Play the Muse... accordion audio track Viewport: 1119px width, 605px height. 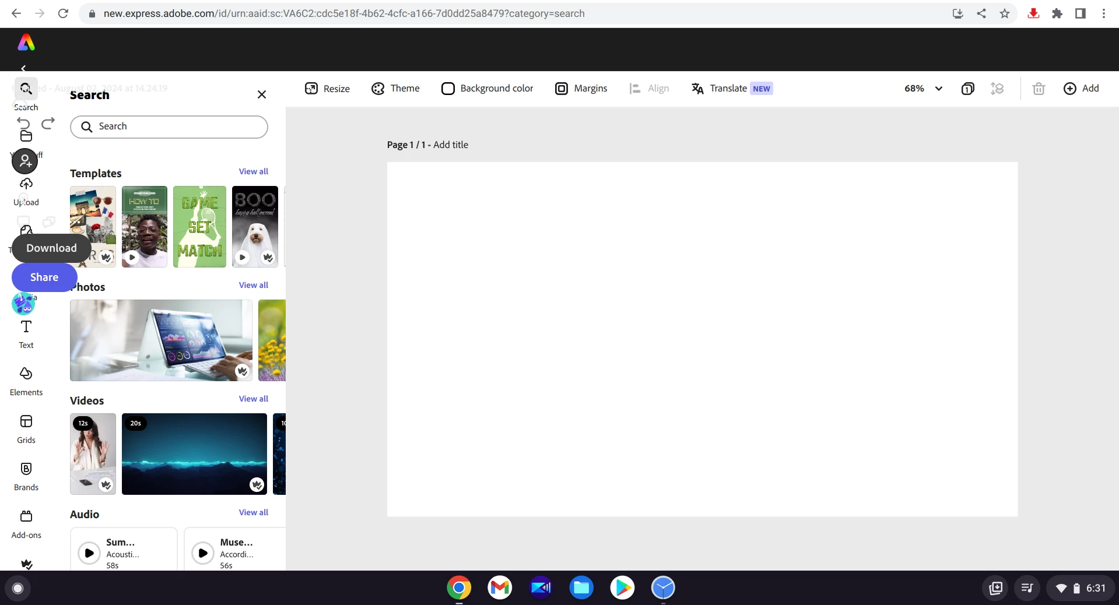pos(203,553)
